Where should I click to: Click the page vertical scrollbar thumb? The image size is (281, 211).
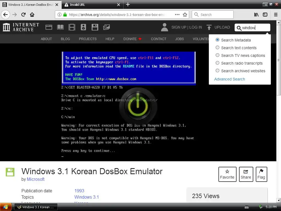click(x=279, y=60)
